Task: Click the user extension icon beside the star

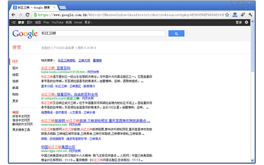Action: click(235, 15)
